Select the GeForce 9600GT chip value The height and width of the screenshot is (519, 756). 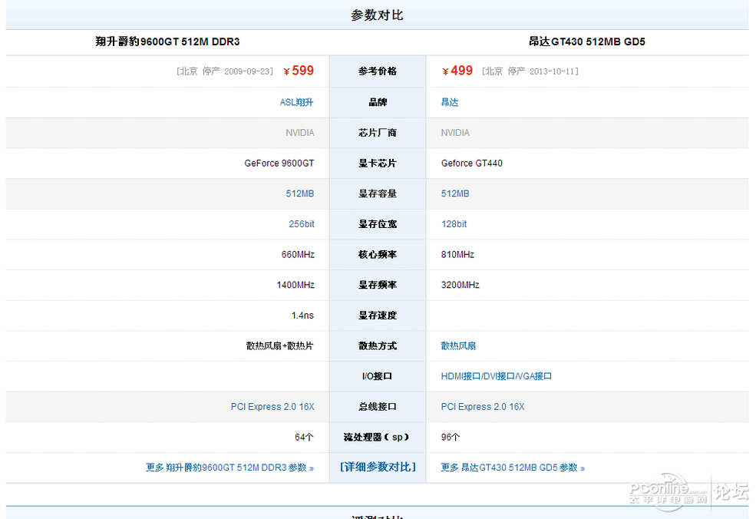coord(279,163)
